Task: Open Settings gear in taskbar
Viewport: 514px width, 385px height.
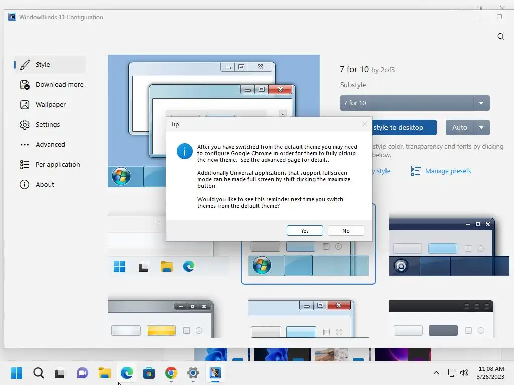Action: coord(193,373)
